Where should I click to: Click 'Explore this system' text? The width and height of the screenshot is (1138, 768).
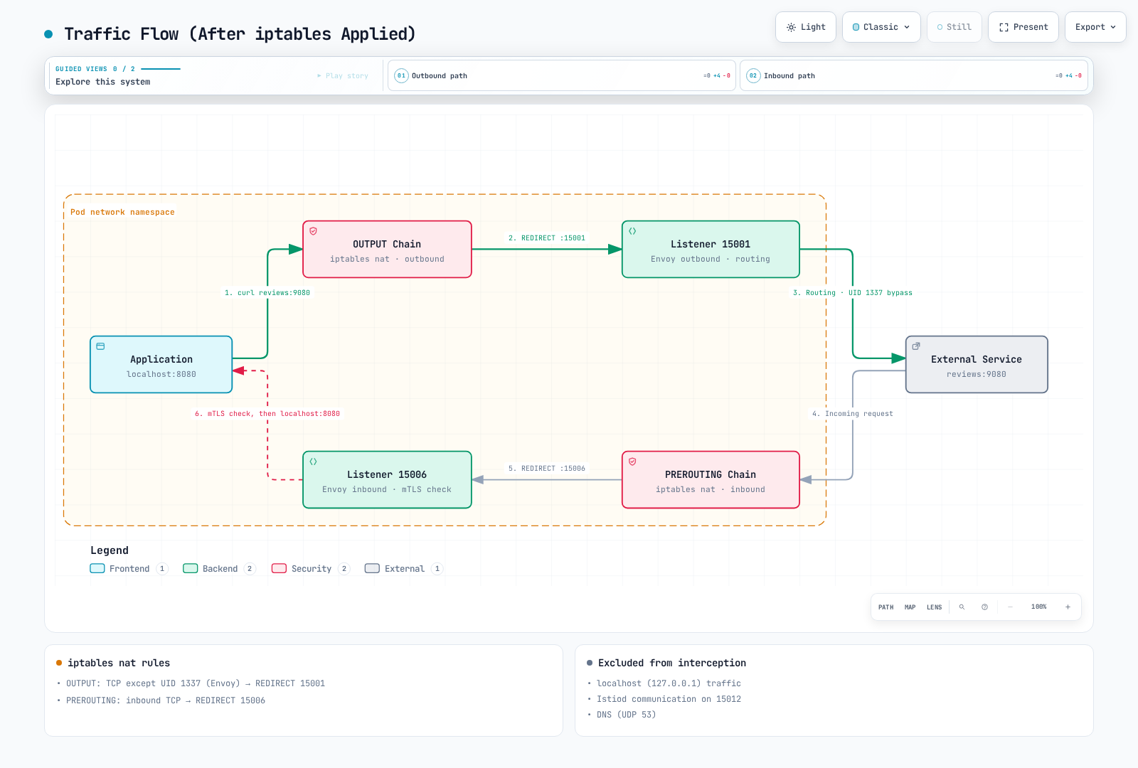point(103,82)
